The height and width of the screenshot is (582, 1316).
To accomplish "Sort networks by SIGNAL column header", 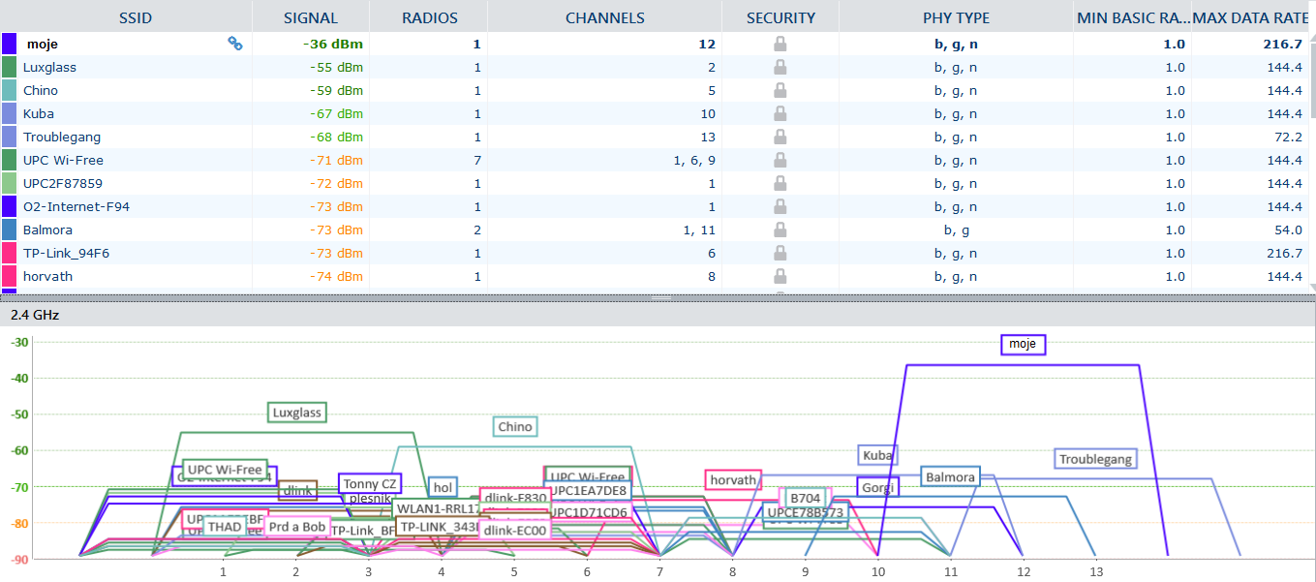I will 311,17.
